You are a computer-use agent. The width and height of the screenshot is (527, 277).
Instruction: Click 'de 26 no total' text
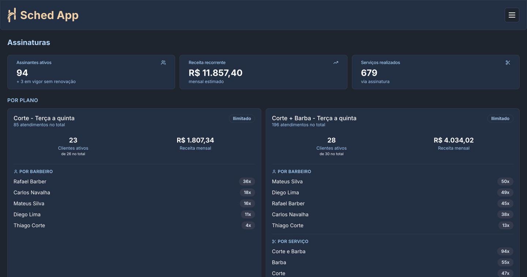pos(73,154)
